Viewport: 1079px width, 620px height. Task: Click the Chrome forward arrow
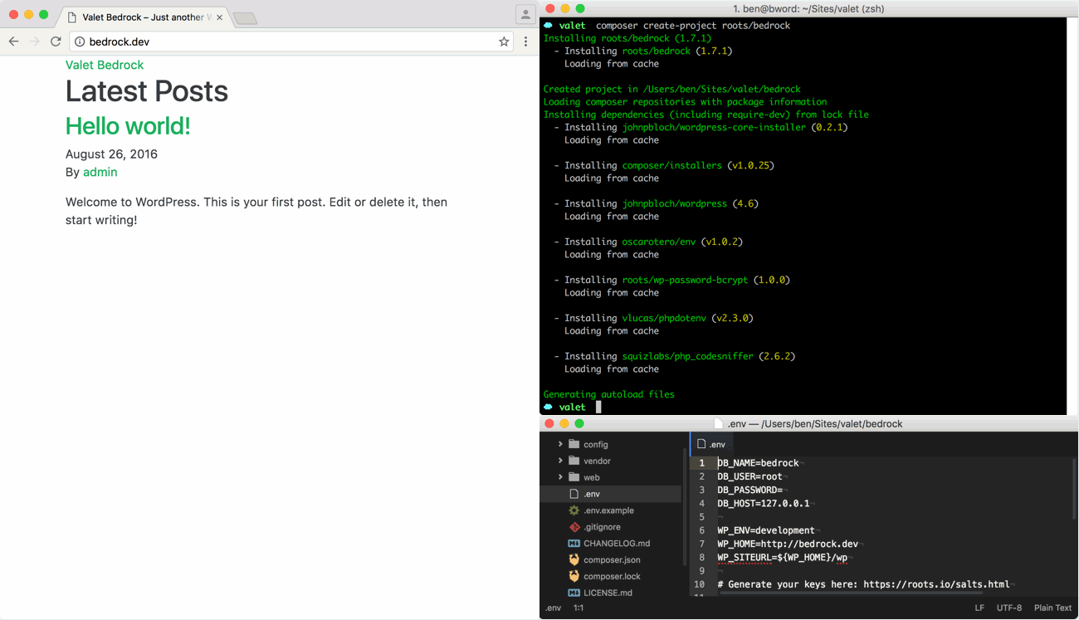coord(34,41)
